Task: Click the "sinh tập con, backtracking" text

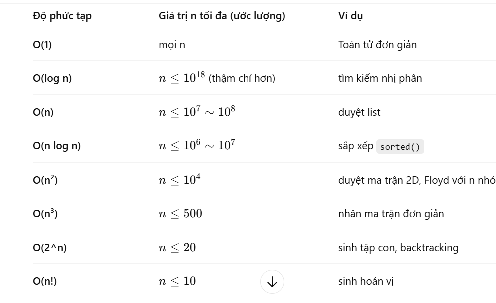Action: (x=398, y=247)
